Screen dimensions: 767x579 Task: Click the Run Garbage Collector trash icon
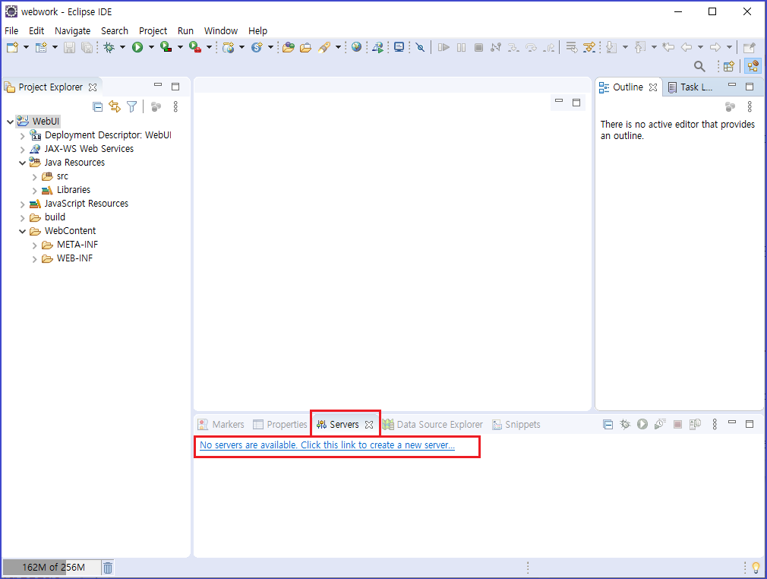(108, 568)
